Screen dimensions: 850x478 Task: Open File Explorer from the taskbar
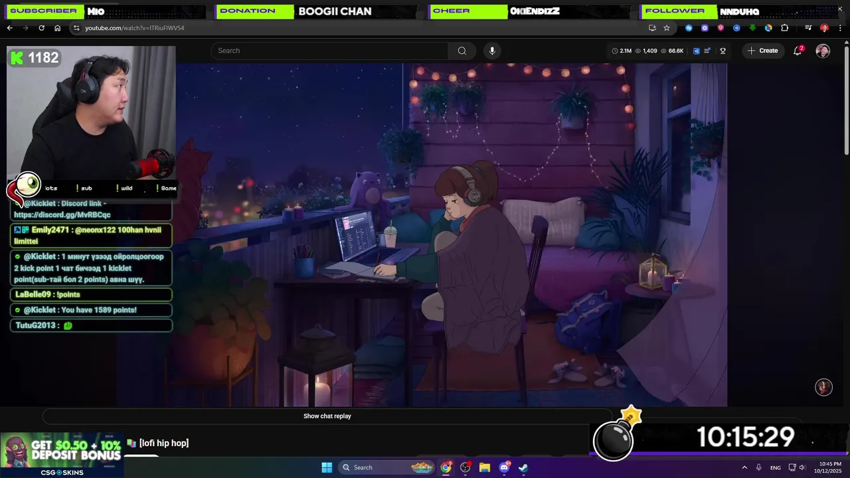485,467
